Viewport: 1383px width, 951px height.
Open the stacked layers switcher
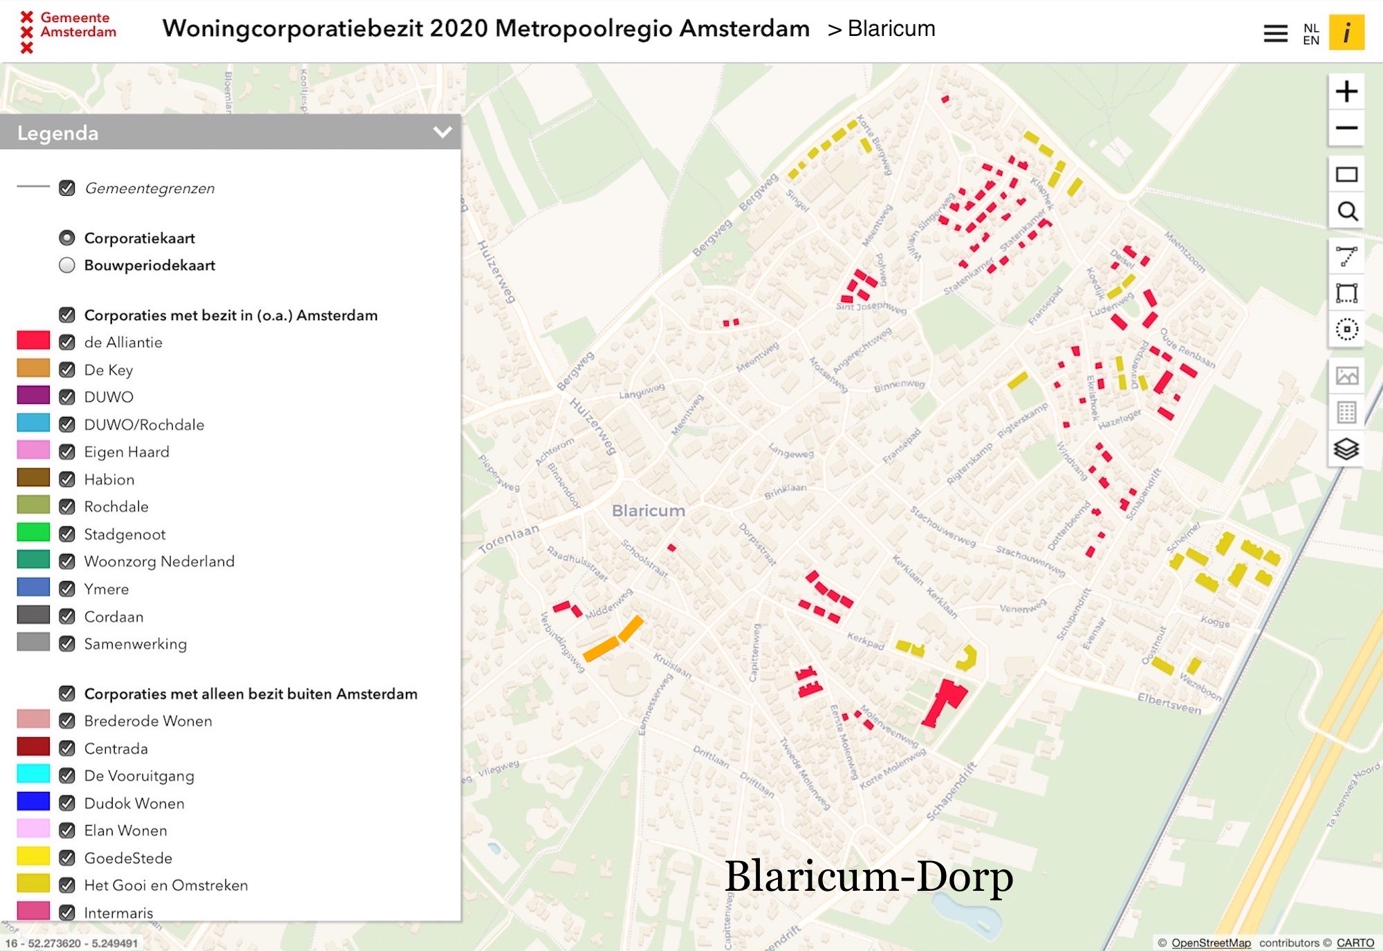[1346, 449]
